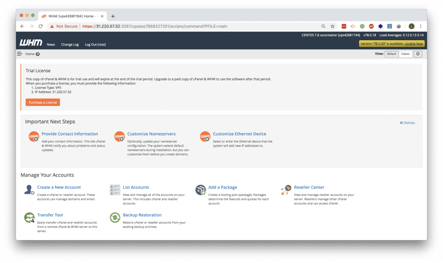
Task: Open the News menu item
Action: [51, 44]
